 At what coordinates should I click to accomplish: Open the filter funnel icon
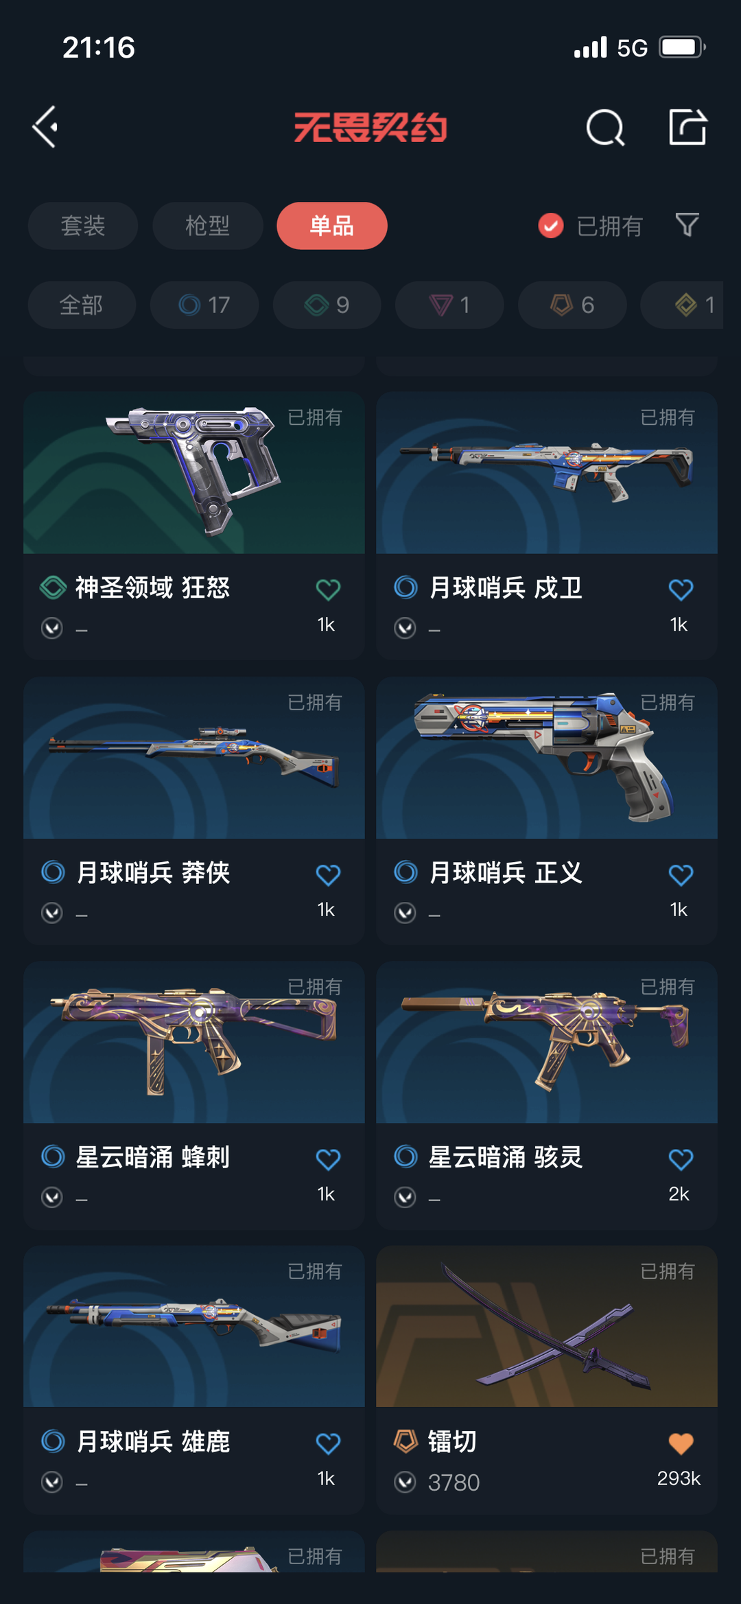(x=687, y=225)
